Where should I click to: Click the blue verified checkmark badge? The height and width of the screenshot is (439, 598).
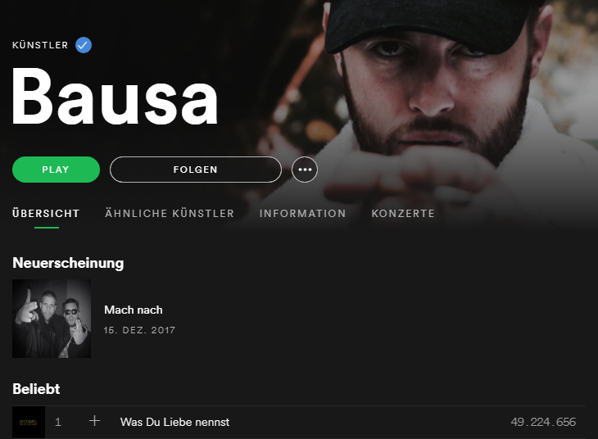[x=83, y=45]
